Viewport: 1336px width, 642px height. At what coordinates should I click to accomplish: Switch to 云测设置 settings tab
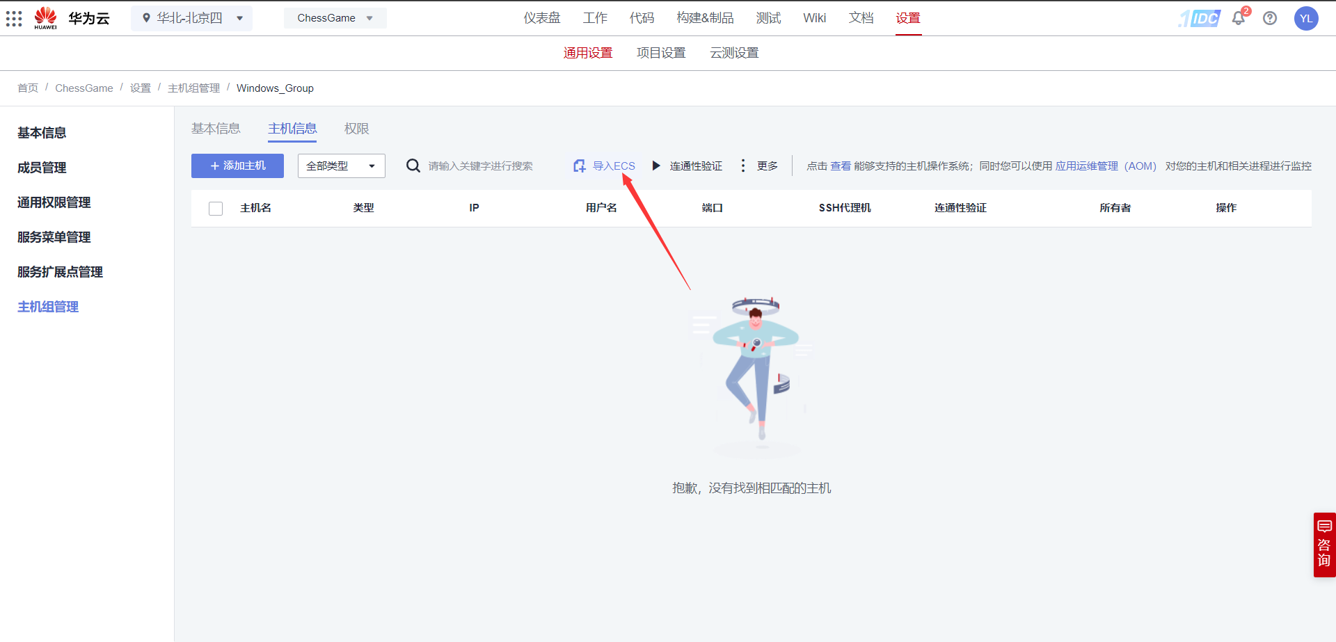click(733, 52)
